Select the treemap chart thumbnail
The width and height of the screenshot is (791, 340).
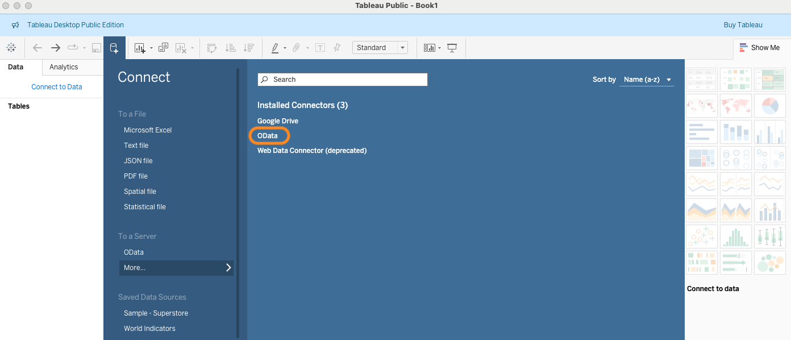[702, 158]
